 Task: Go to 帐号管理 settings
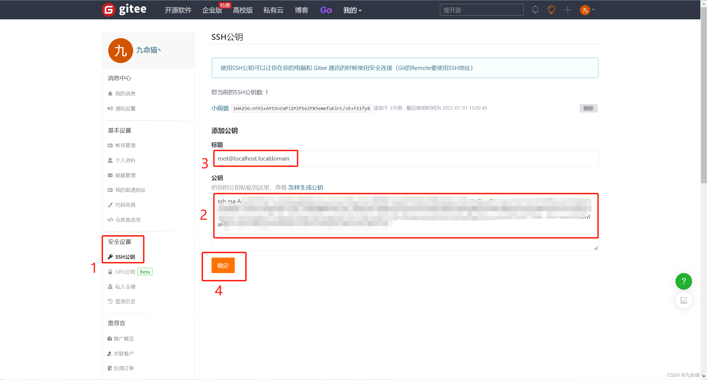tap(125, 145)
